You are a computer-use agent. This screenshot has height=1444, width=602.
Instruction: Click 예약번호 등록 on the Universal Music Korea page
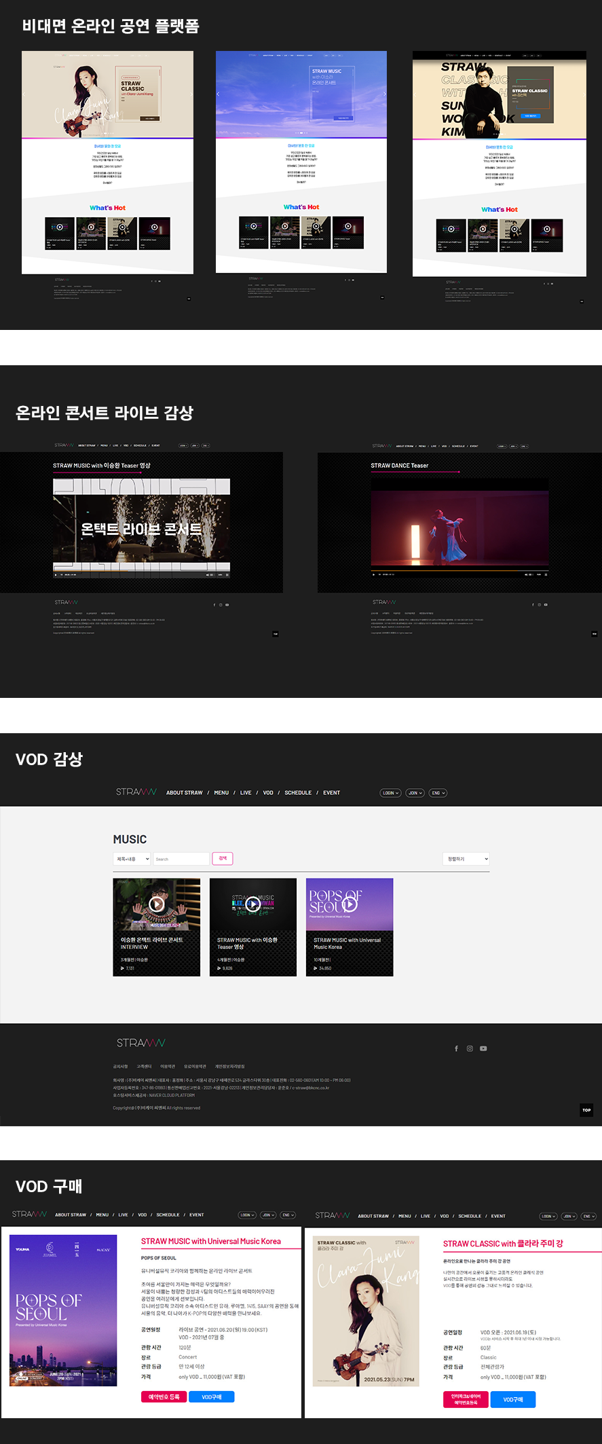tap(164, 1396)
